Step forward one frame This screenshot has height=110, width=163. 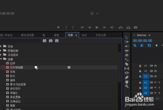pos(104,27)
